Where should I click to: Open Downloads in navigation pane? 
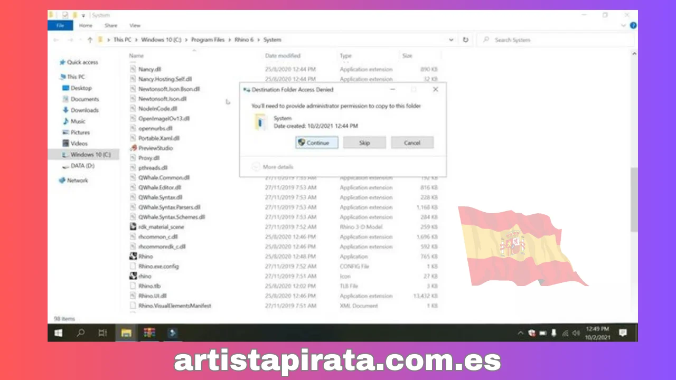click(80, 110)
